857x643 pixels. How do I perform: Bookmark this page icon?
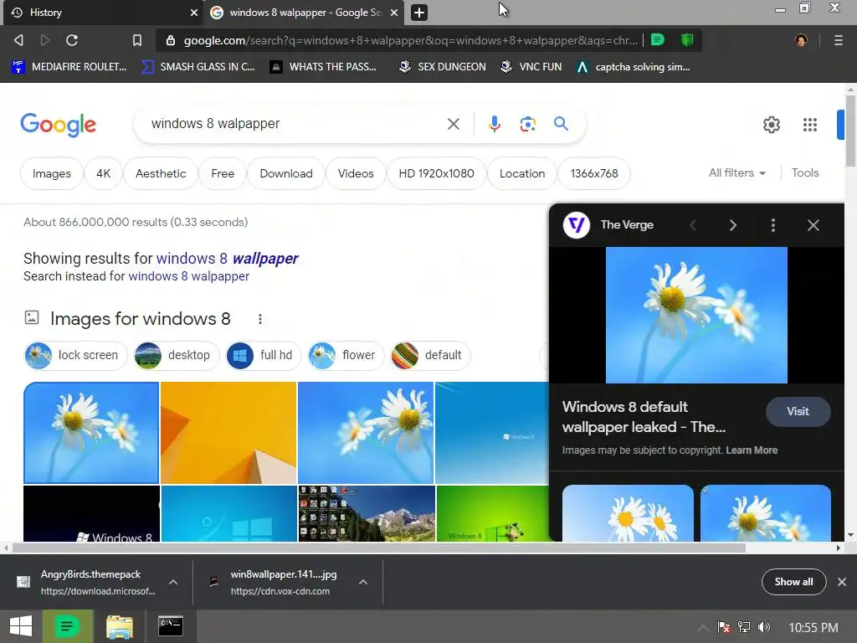click(137, 40)
